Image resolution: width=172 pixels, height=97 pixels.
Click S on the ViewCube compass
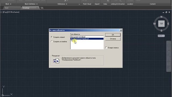pos(161,31)
